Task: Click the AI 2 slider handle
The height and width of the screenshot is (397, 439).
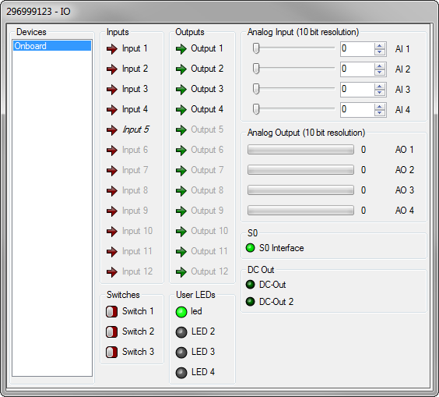Action: (256, 69)
